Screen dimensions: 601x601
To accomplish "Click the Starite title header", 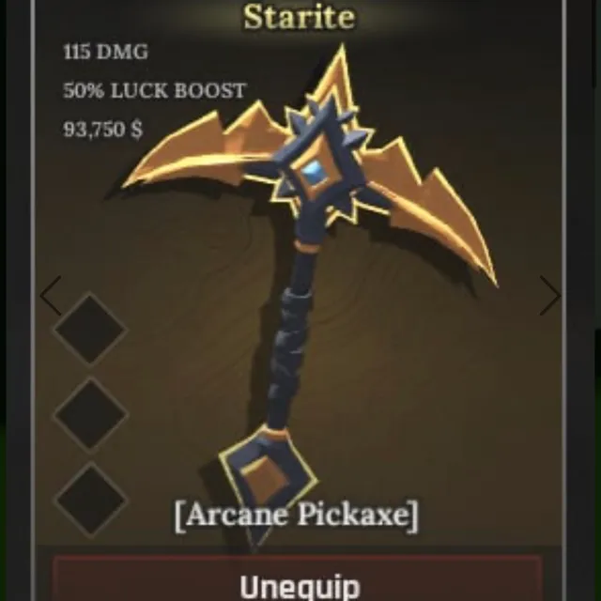I will point(300,17).
